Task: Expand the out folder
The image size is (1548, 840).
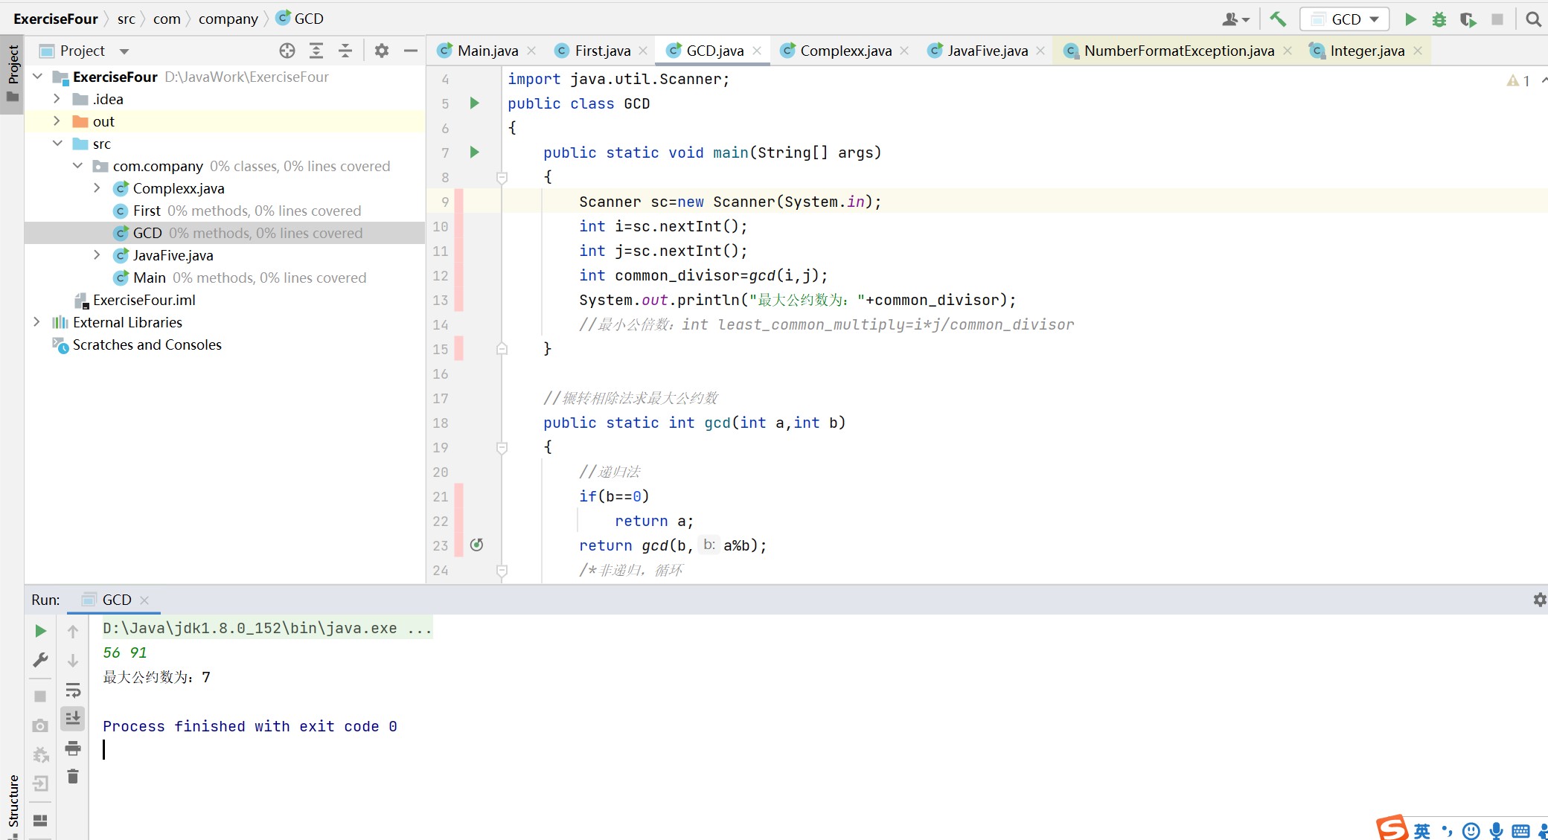Action: click(x=57, y=121)
